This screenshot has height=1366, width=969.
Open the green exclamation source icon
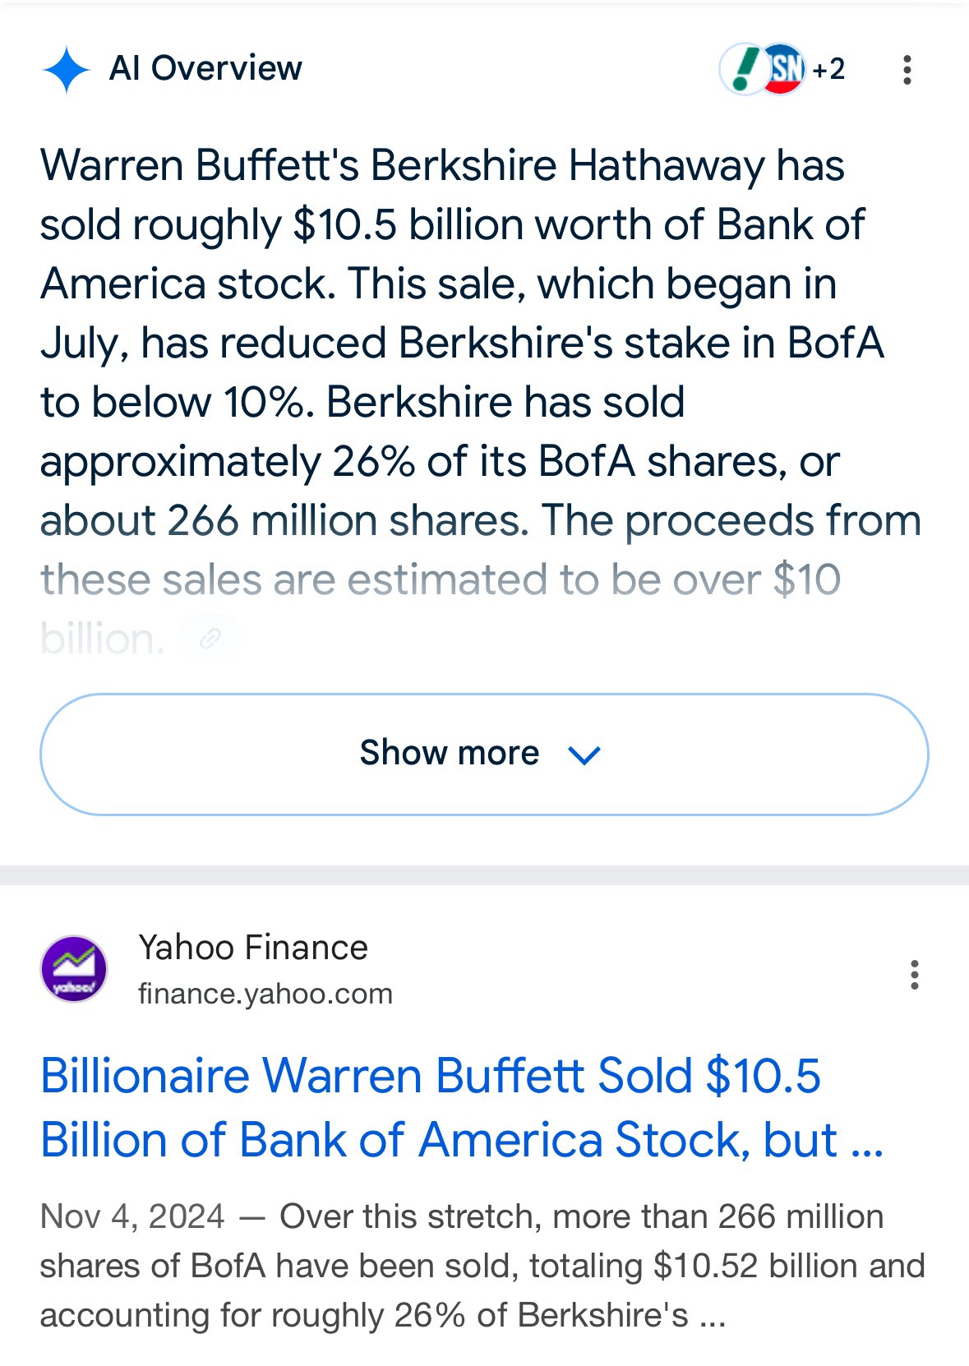[x=744, y=69]
